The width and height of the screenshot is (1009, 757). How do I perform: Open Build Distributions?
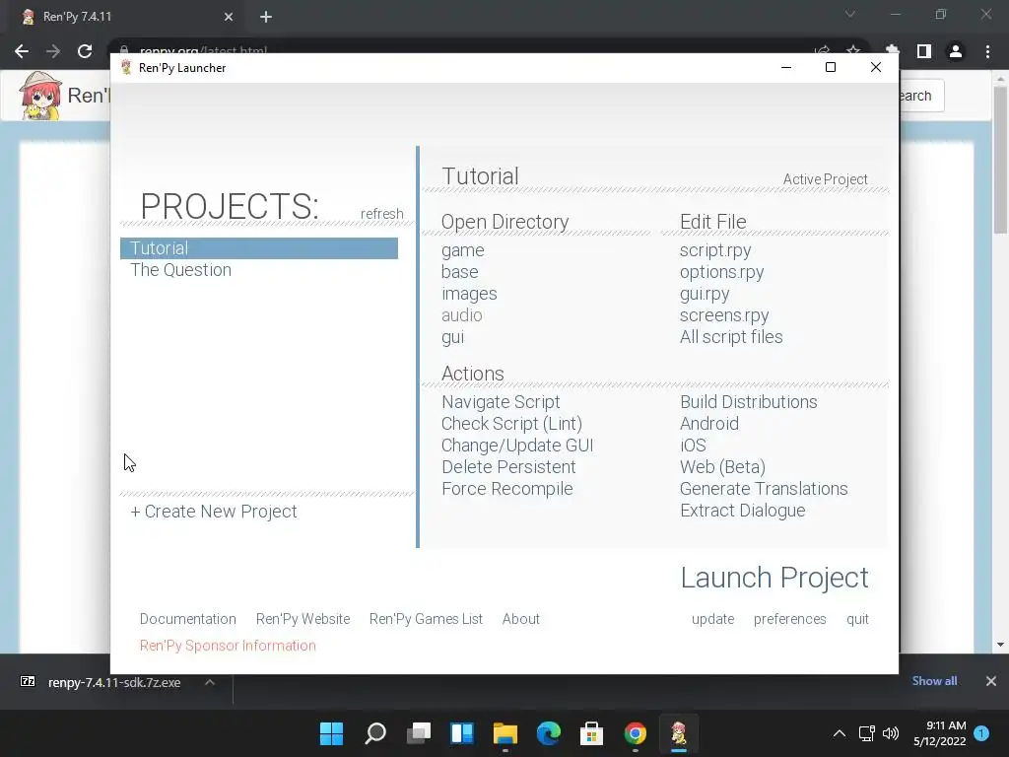[x=749, y=402]
